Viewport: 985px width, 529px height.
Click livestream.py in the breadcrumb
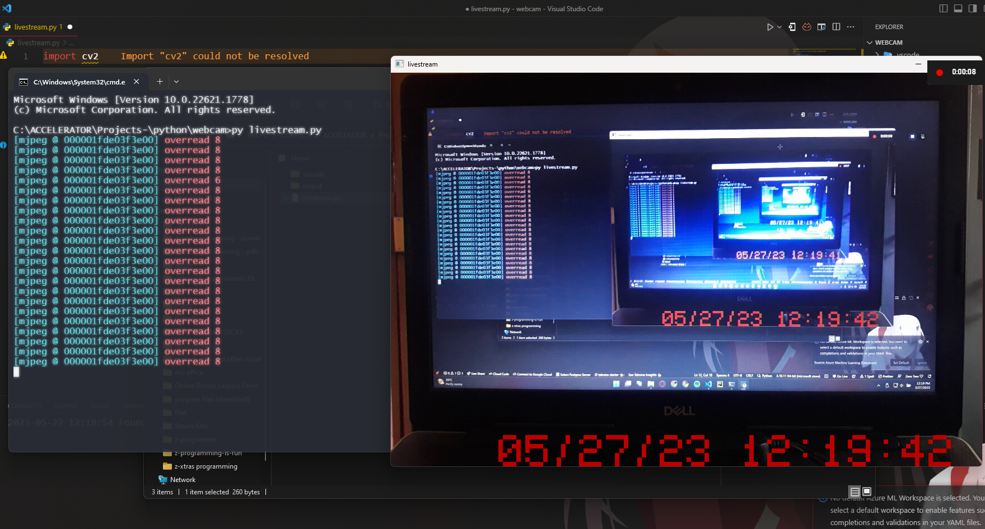click(39, 42)
